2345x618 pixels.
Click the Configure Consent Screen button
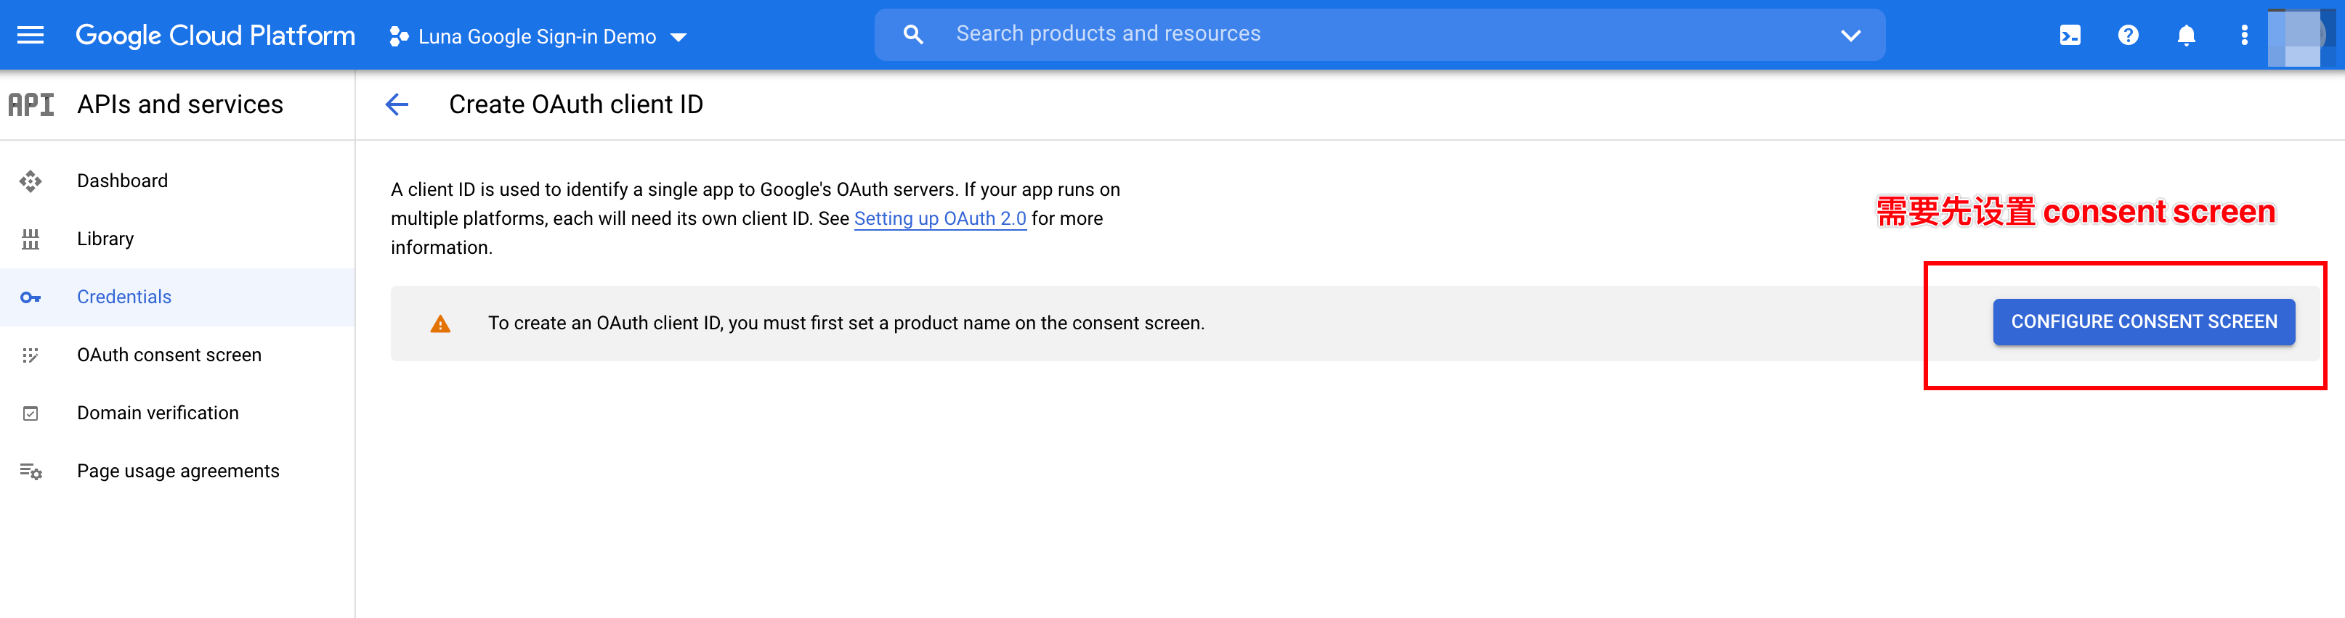[2144, 322]
